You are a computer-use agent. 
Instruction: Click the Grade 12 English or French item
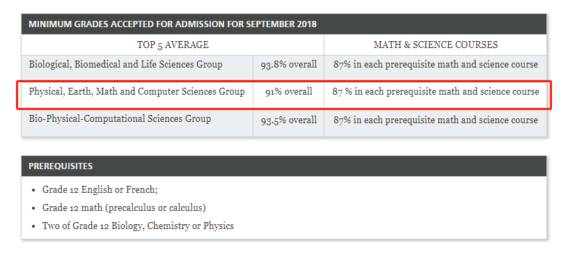(x=100, y=190)
